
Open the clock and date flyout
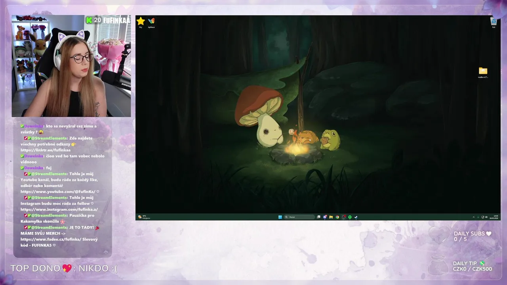pos(494,217)
